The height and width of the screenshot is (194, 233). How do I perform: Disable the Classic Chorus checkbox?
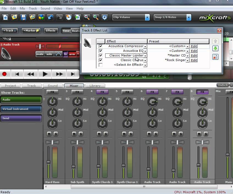coord(101,60)
